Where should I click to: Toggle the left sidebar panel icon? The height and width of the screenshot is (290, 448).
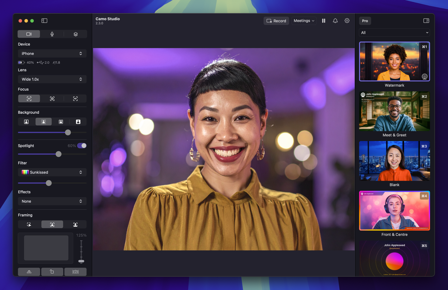pyautogui.click(x=44, y=21)
